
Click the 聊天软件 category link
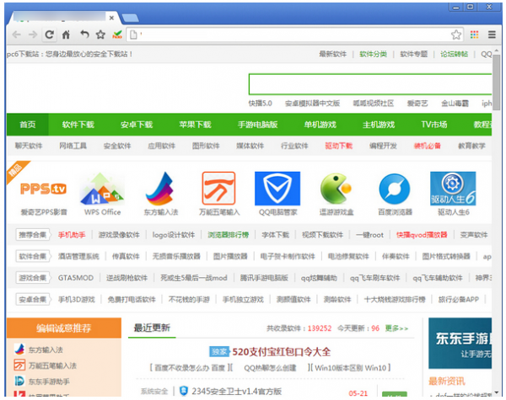point(29,146)
